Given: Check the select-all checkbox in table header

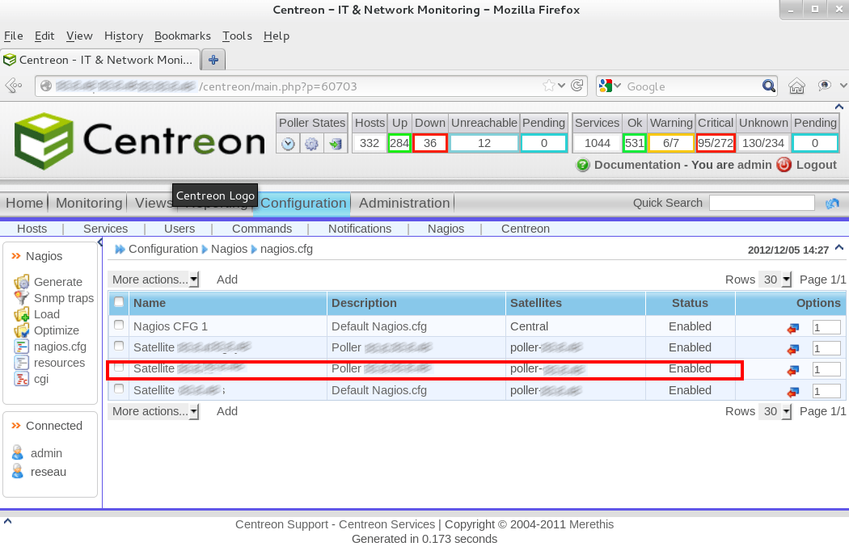Looking at the screenshot, I should click(118, 302).
